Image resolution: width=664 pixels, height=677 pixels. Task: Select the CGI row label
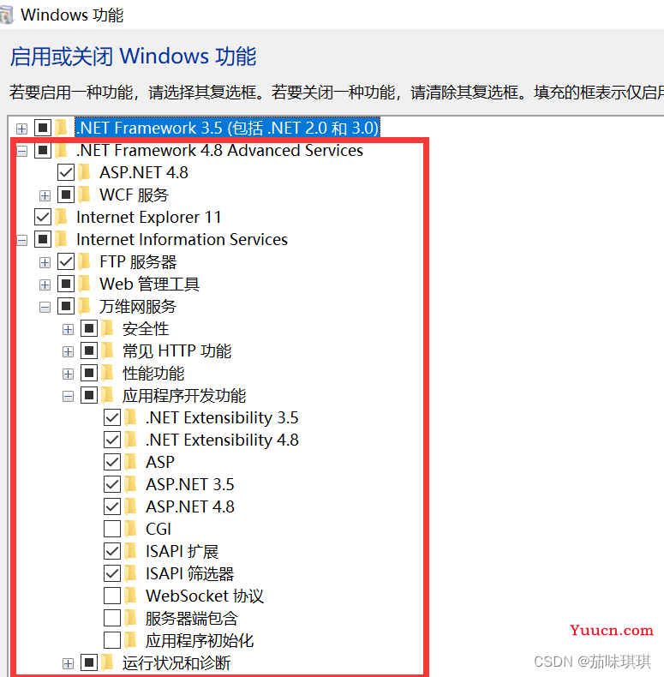159,529
